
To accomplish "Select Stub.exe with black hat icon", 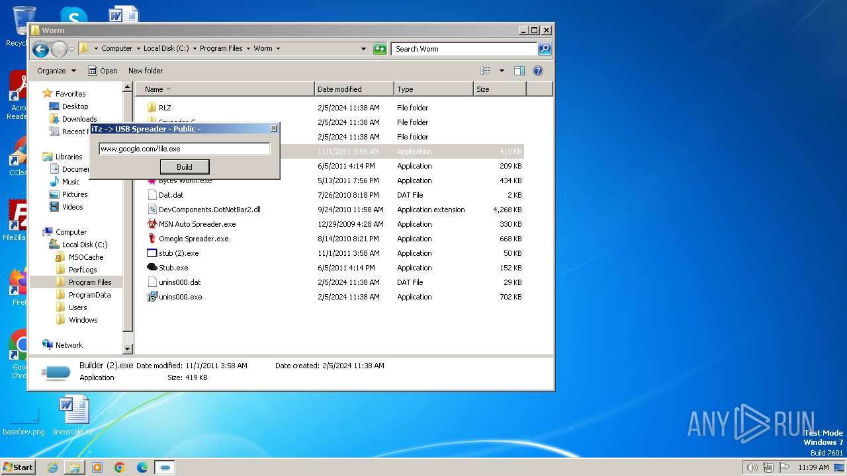I will point(173,268).
